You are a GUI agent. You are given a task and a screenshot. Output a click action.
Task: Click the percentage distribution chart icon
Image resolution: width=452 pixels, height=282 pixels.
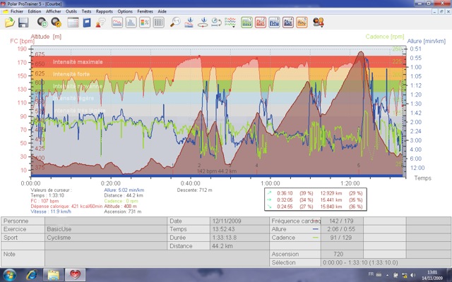[x=145, y=23]
